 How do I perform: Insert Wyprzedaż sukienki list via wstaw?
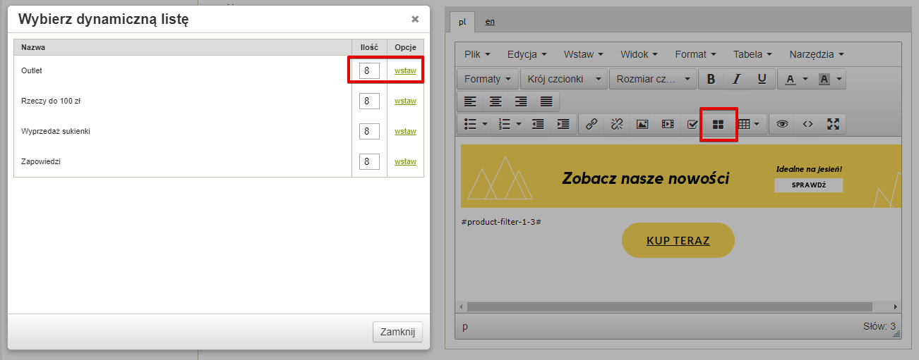(405, 131)
